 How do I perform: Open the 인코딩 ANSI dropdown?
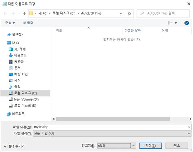pyautogui.click(x=116, y=146)
